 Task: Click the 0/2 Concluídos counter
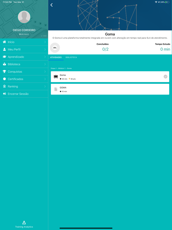click(105, 49)
